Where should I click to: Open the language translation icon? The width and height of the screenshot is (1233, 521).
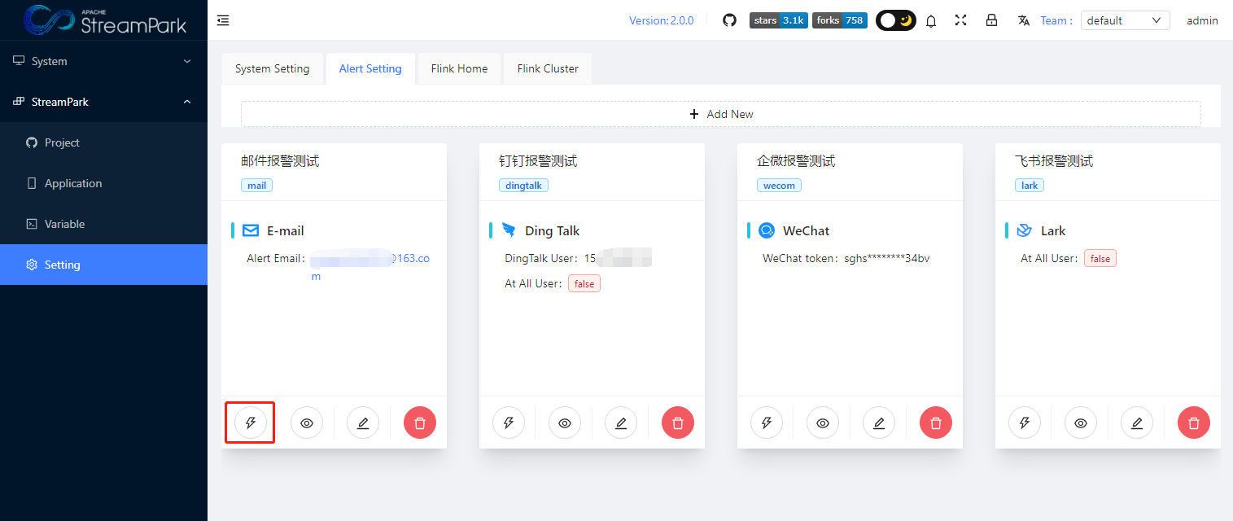(1023, 20)
